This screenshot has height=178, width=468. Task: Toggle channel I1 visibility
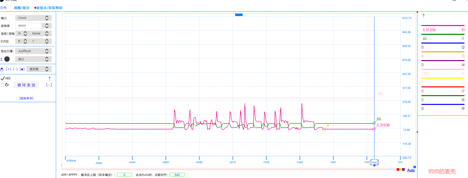pos(463,39)
